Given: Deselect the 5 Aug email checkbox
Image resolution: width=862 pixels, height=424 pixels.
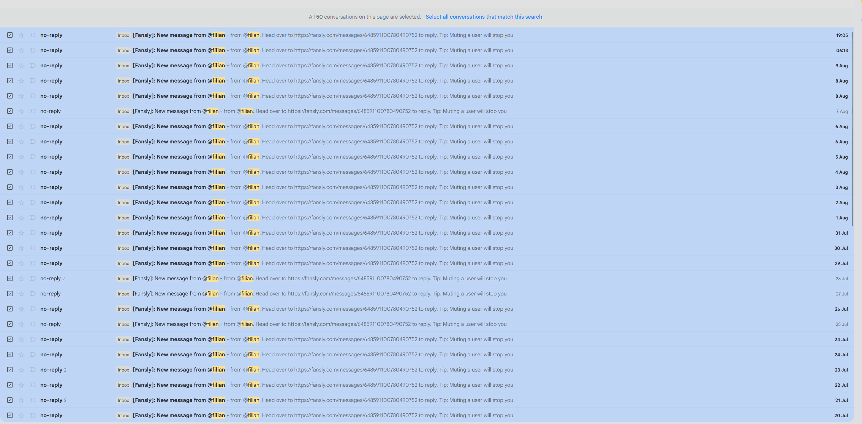Looking at the screenshot, I should point(10,157).
